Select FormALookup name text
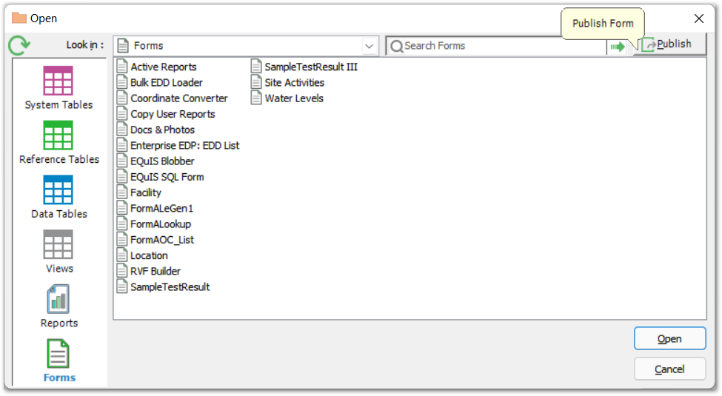 pyautogui.click(x=161, y=224)
